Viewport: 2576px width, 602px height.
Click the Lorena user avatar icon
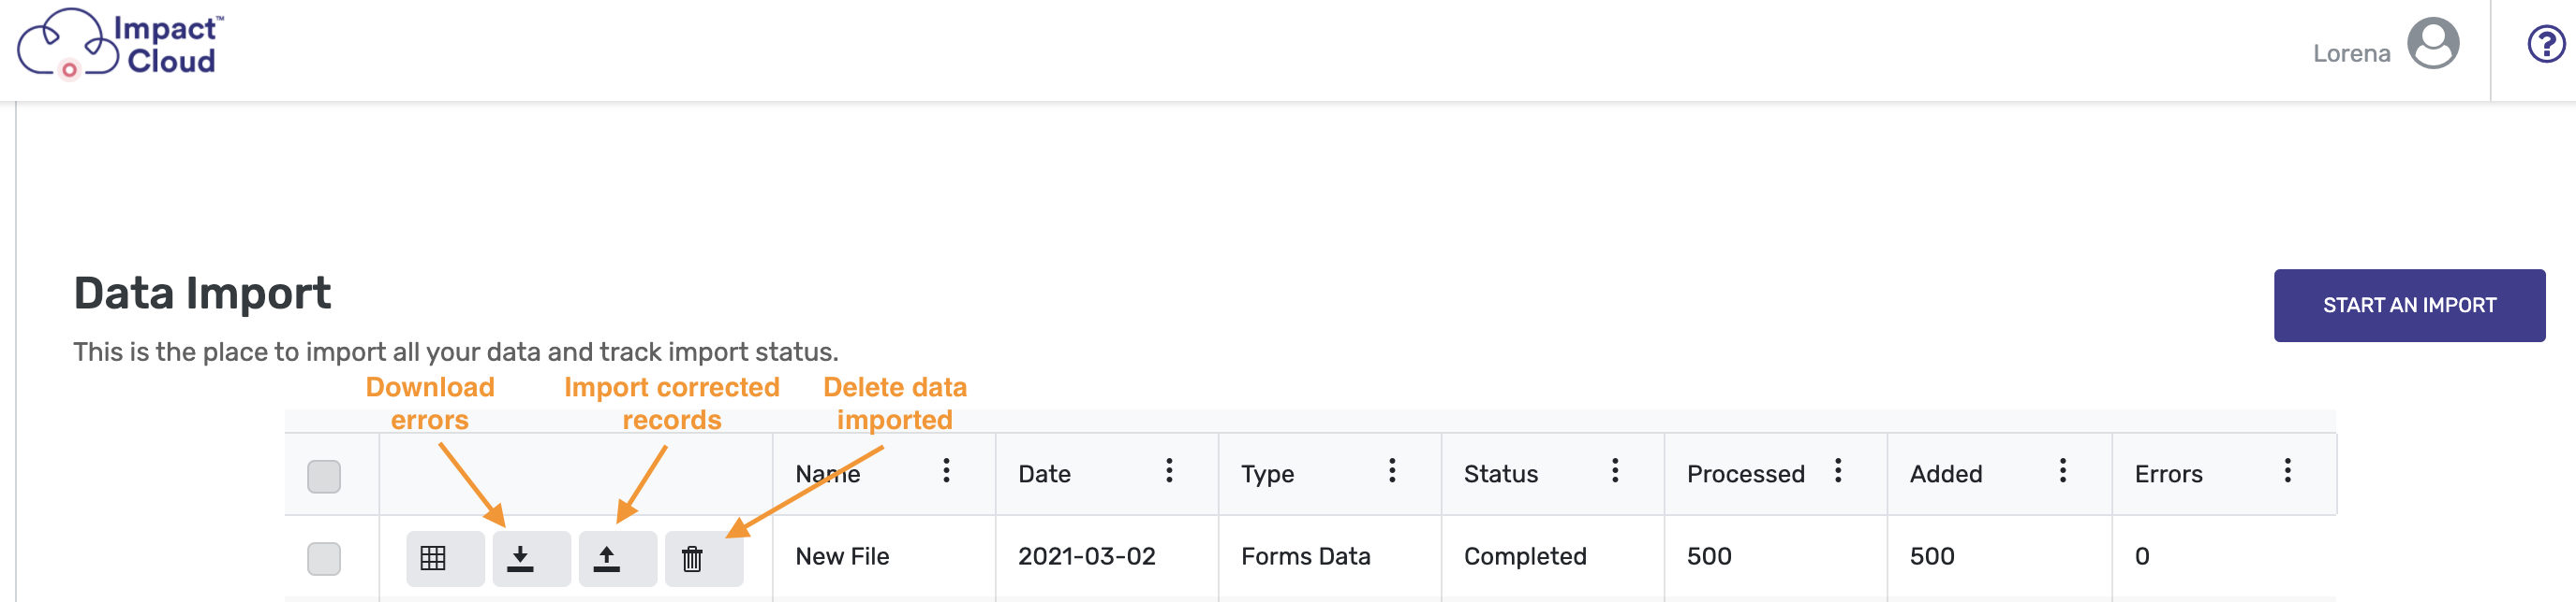pyautogui.click(x=2432, y=44)
